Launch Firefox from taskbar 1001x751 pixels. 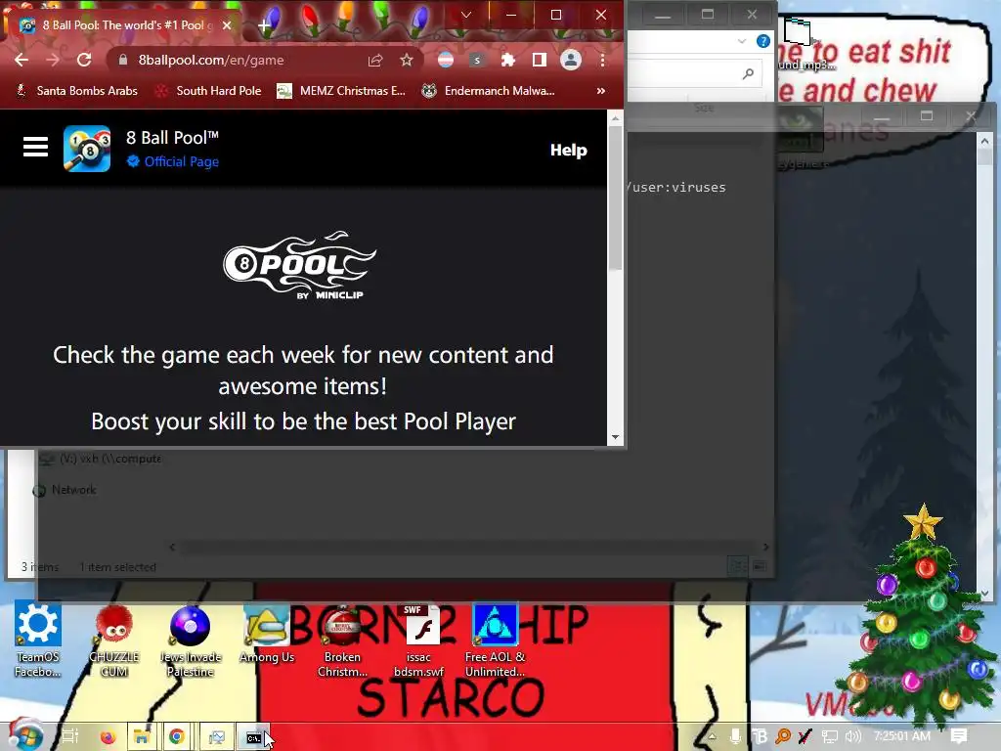pyautogui.click(x=108, y=737)
